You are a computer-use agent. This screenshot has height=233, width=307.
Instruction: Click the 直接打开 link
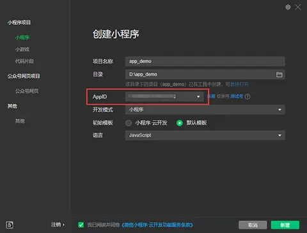[x=239, y=84]
